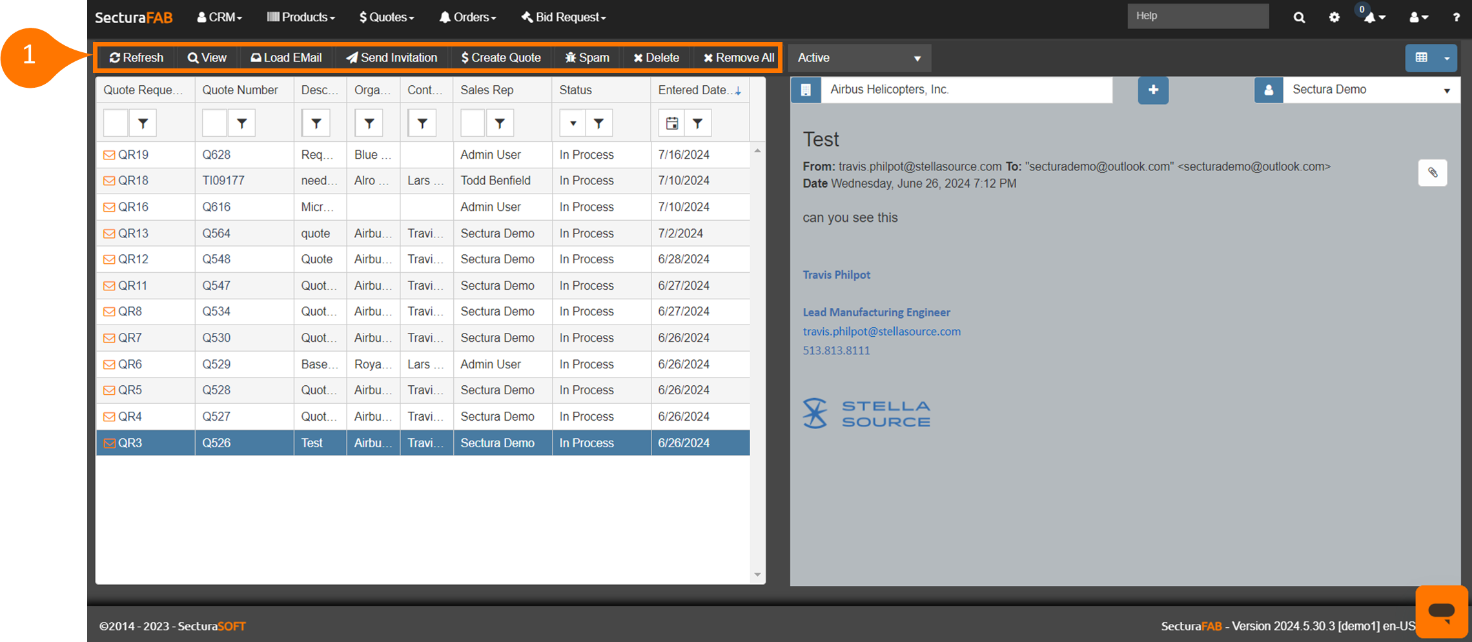The width and height of the screenshot is (1472, 642).
Task: Click the Quote Number filter text box
Action: [214, 123]
